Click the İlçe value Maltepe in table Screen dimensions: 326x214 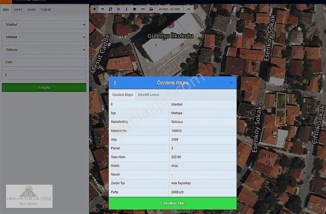point(177,113)
